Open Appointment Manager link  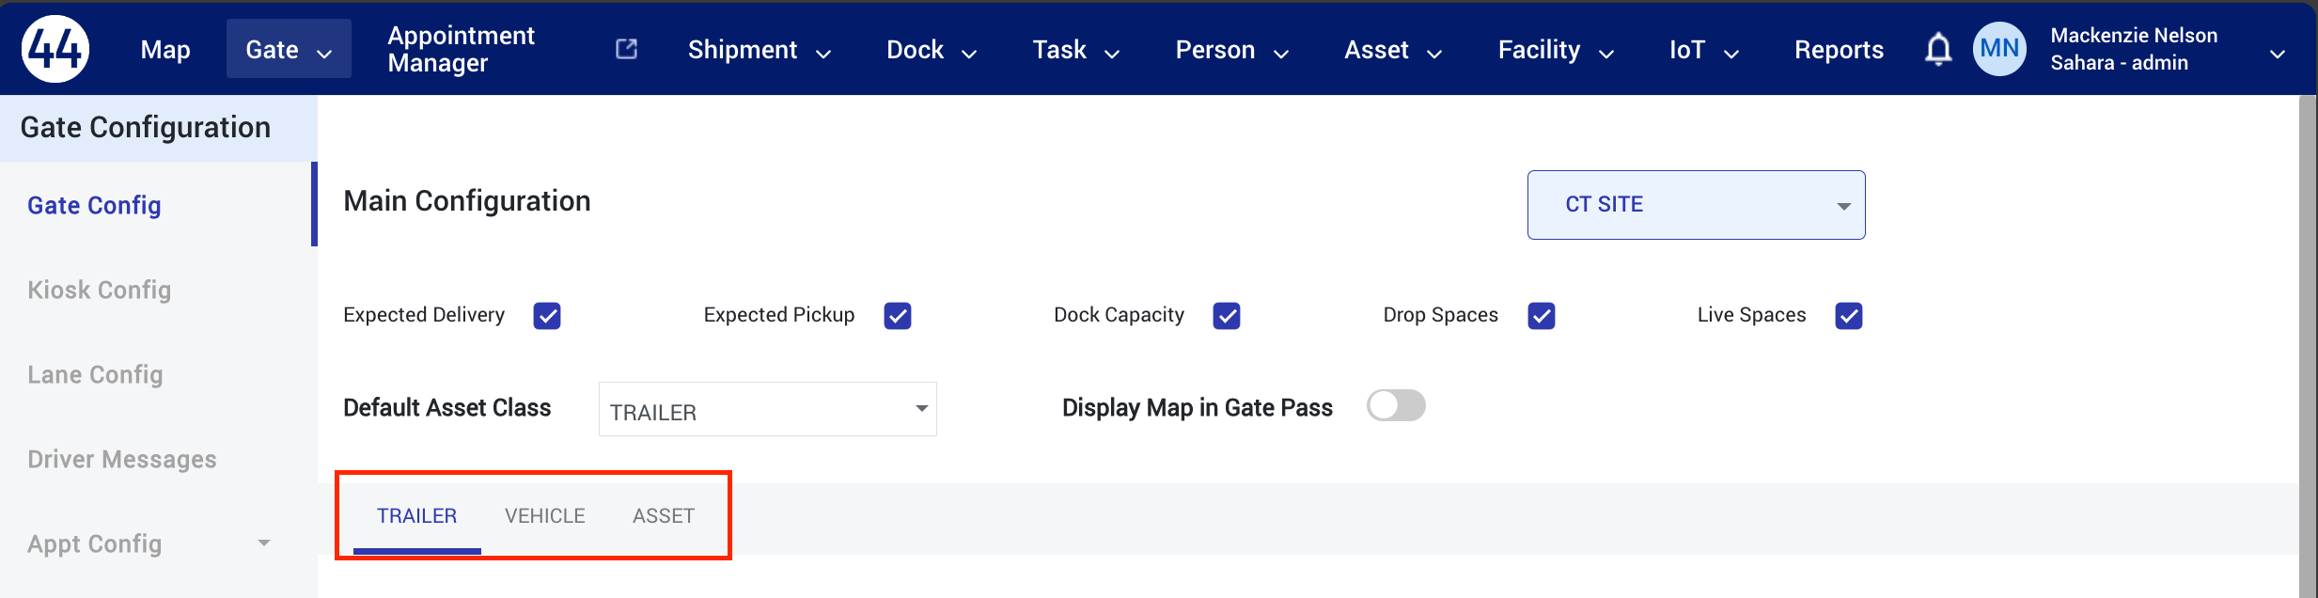point(461,49)
